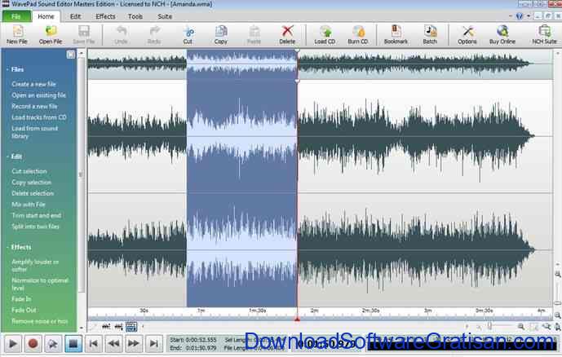This screenshot has height=357, width=562.
Task: Start playback with the Play button
Action: click(x=13, y=344)
